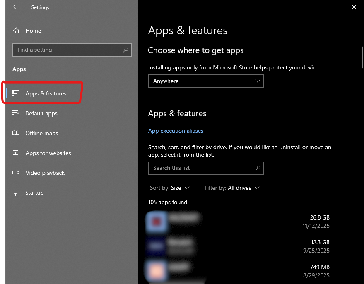Click the Settings window title text
364x284 pixels.
(40, 7)
